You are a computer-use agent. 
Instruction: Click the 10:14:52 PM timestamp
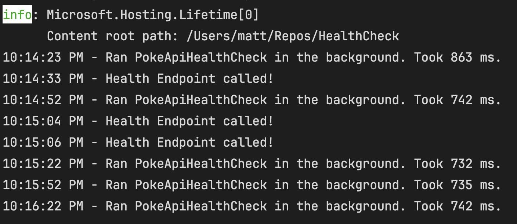point(43,100)
